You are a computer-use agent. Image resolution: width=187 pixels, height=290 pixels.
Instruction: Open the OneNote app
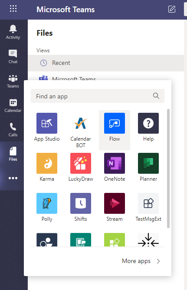[115, 167]
